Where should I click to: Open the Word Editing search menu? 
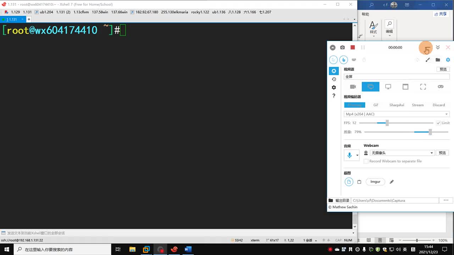click(x=389, y=28)
